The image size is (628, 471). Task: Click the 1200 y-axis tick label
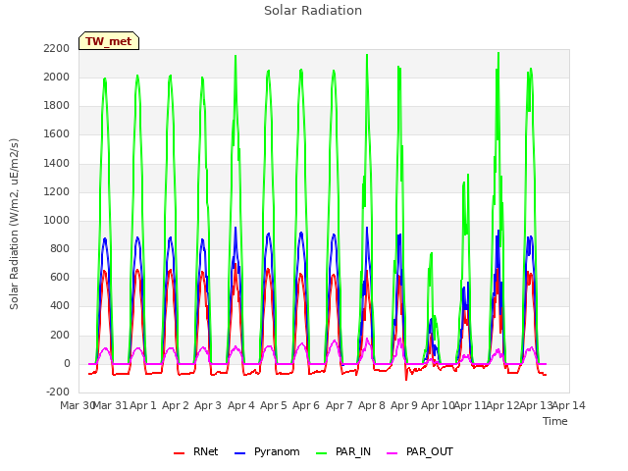[57, 191]
